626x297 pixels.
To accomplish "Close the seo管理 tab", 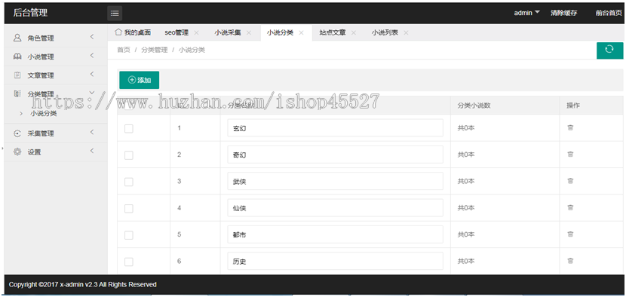I will coord(196,32).
